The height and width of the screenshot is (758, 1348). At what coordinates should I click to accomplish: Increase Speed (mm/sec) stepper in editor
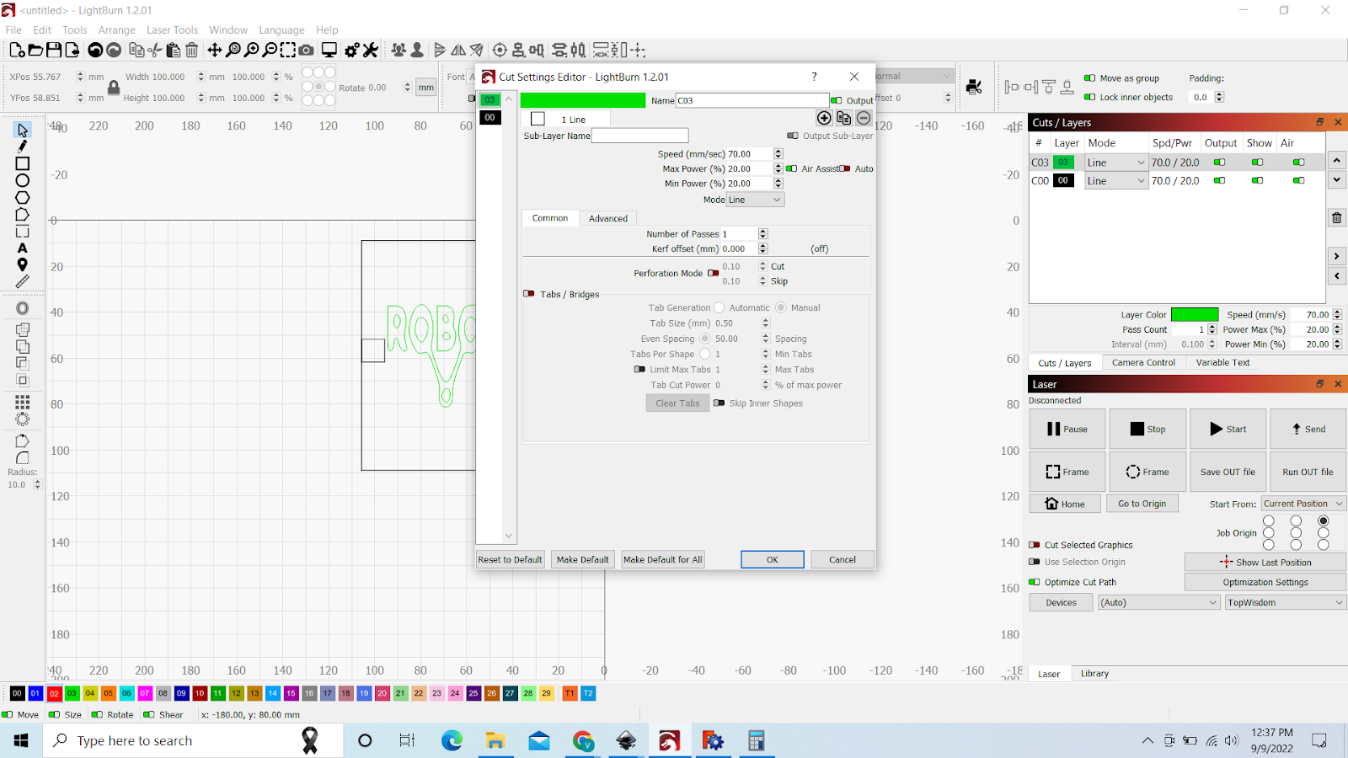pyautogui.click(x=778, y=152)
